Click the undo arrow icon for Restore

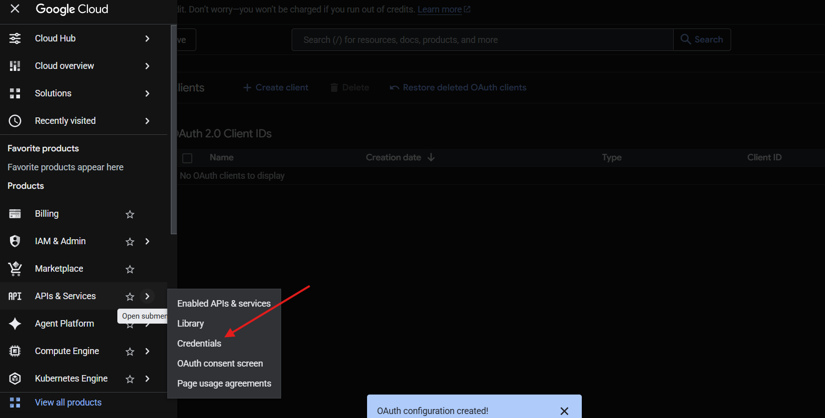point(395,87)
